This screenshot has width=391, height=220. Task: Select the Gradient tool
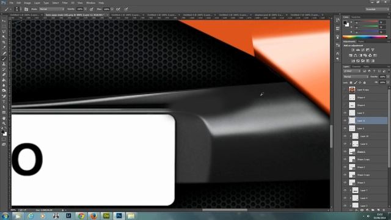coord(4,80)
